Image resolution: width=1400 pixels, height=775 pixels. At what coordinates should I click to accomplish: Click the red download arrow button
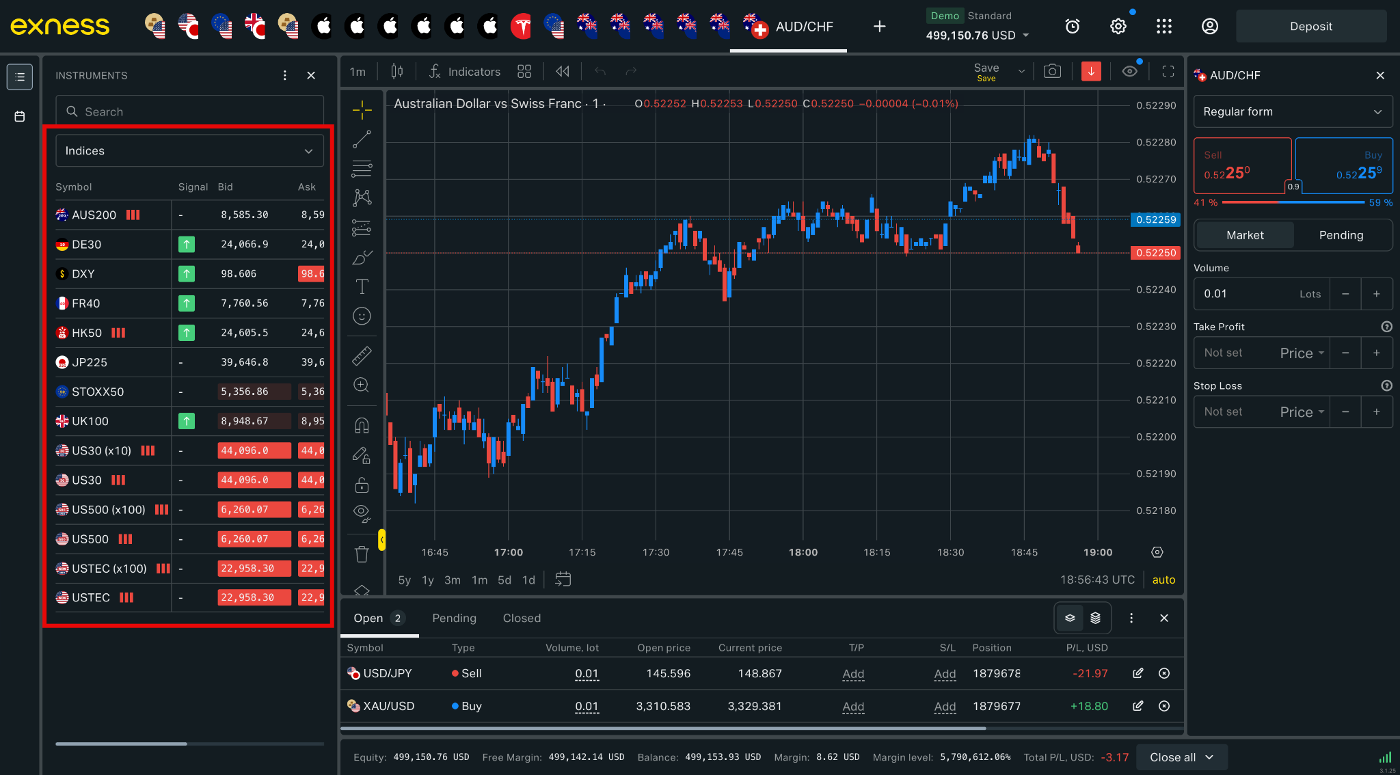pos(1091,71)
